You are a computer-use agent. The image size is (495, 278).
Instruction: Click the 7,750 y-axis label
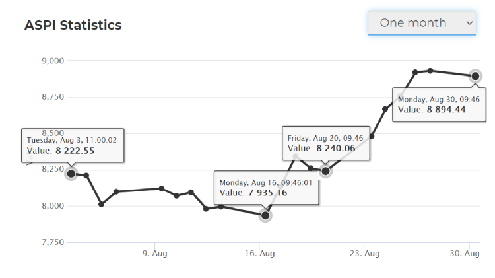click(53, 242)
